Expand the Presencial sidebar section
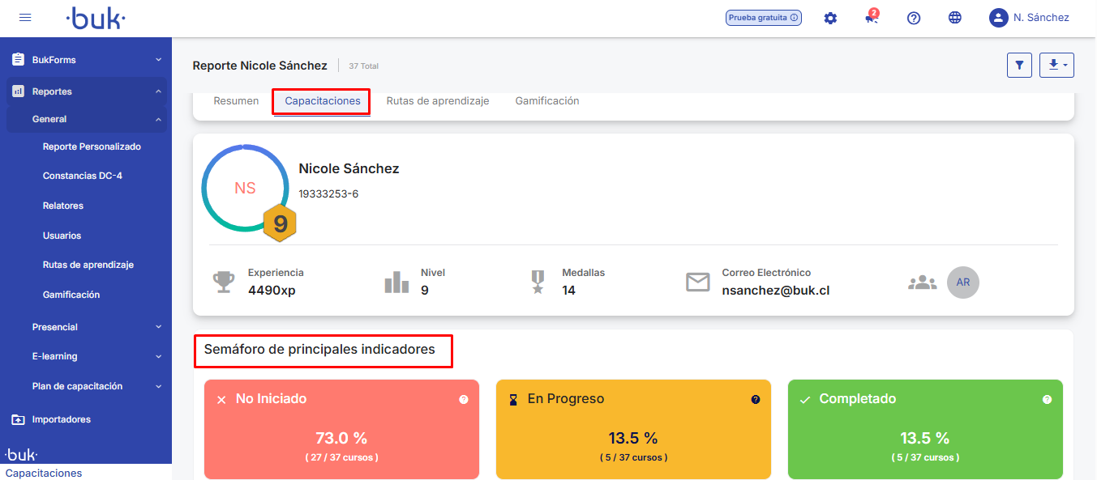 (86, 327)
